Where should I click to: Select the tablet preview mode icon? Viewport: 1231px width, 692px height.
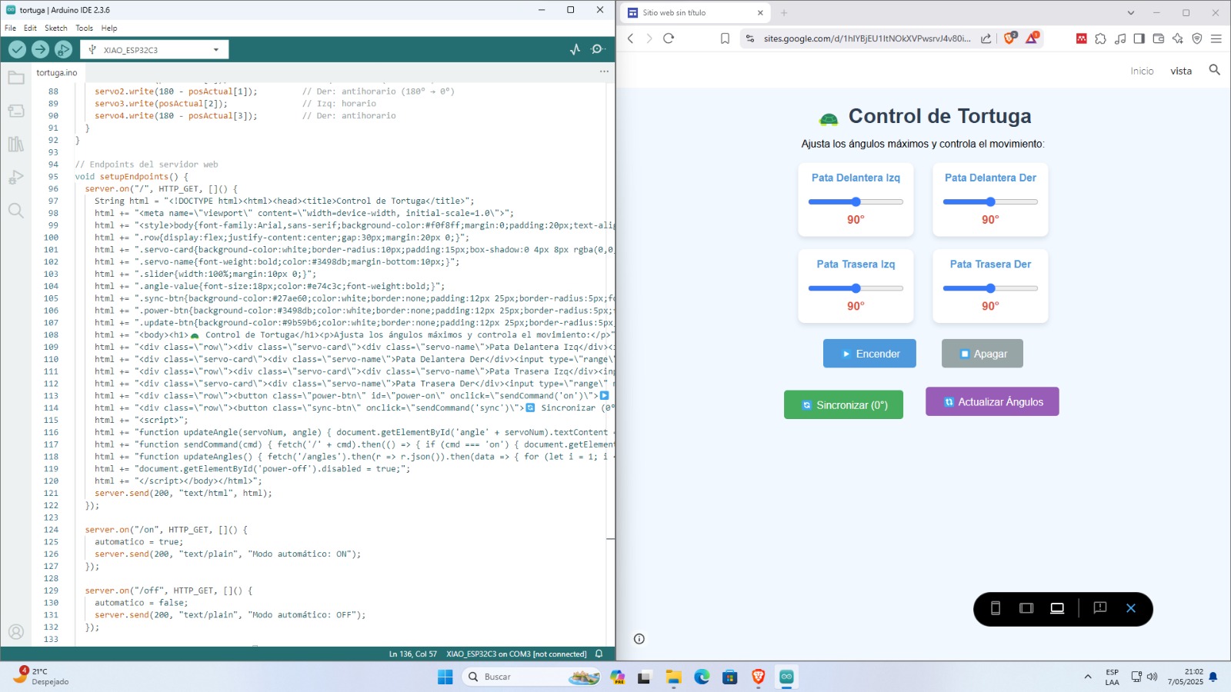(x=1026, y=608)
